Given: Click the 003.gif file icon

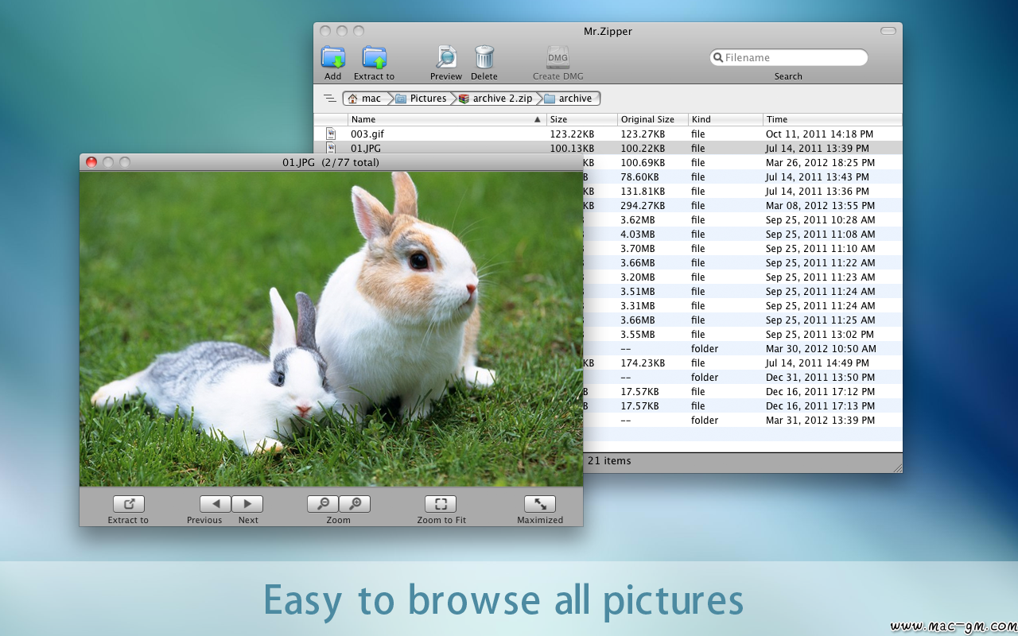Looking at the screenshot, I should click(x=331, y=134).
